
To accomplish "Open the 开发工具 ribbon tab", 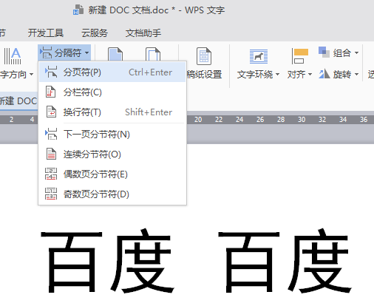I will coord(46,33).
